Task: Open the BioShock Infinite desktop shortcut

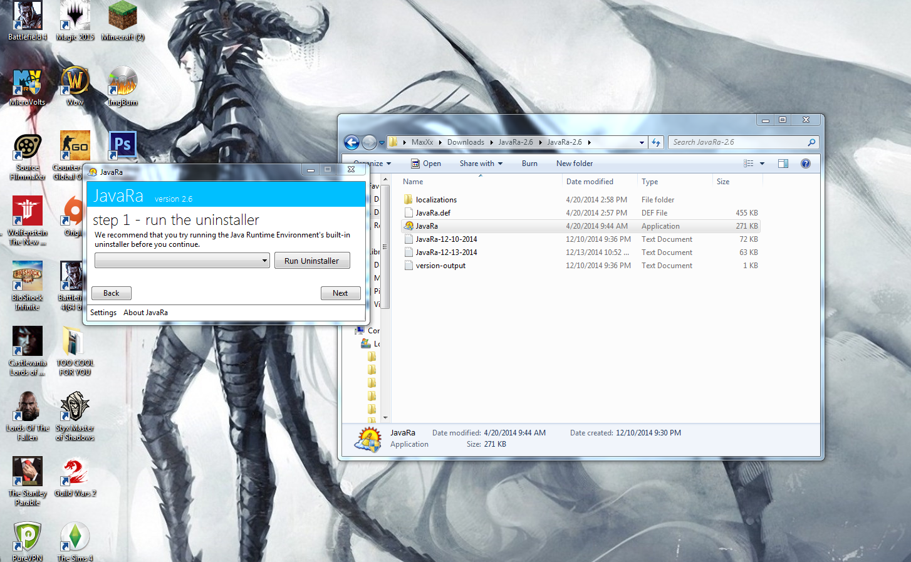Action: coord(28,286)
